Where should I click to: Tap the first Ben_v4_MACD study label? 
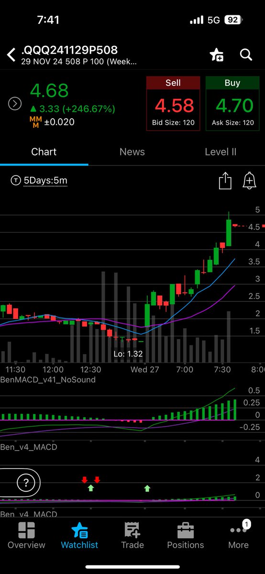pyautogui.click(x=29, y=447)
